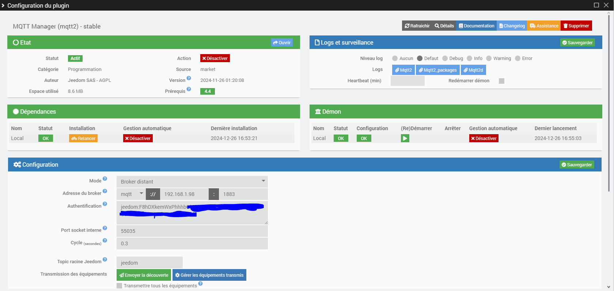This screenshot has height=291, width=614.
Task: Click the scrollbar down arrow
Action: 609,287
